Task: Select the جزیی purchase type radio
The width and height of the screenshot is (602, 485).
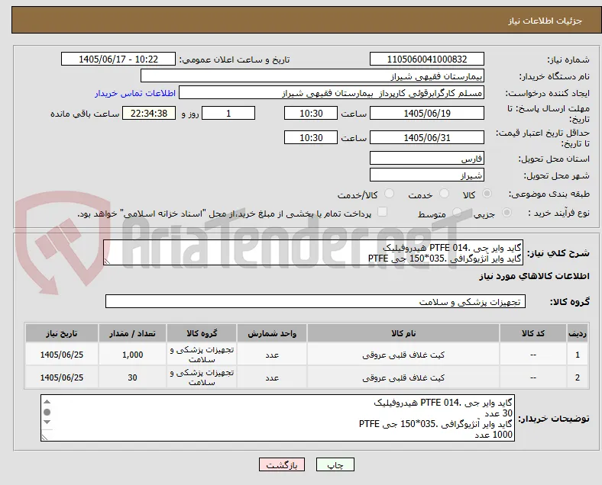Action: pos(507,212)
